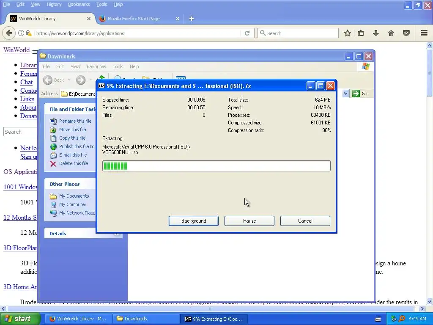Image resolution: width=433 pixels, height=325 pixels.
Task: Click the Firefox URL address field
Action: point(138,33)
